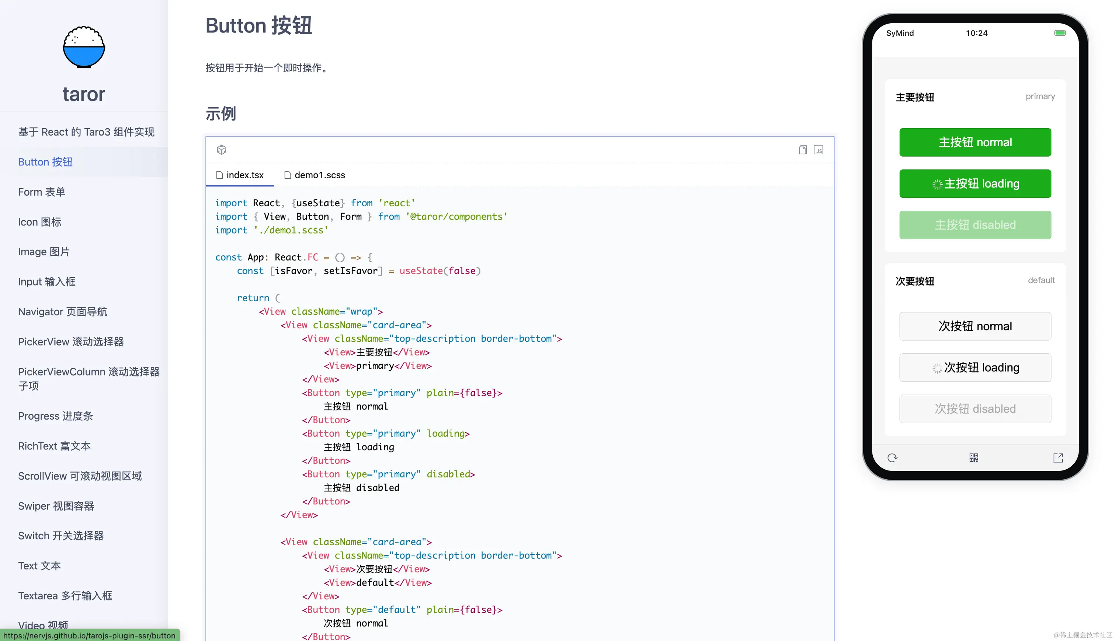Click the 次按钮 loading button
Screen dimensions: 1115x641
(x=975, y=368)
